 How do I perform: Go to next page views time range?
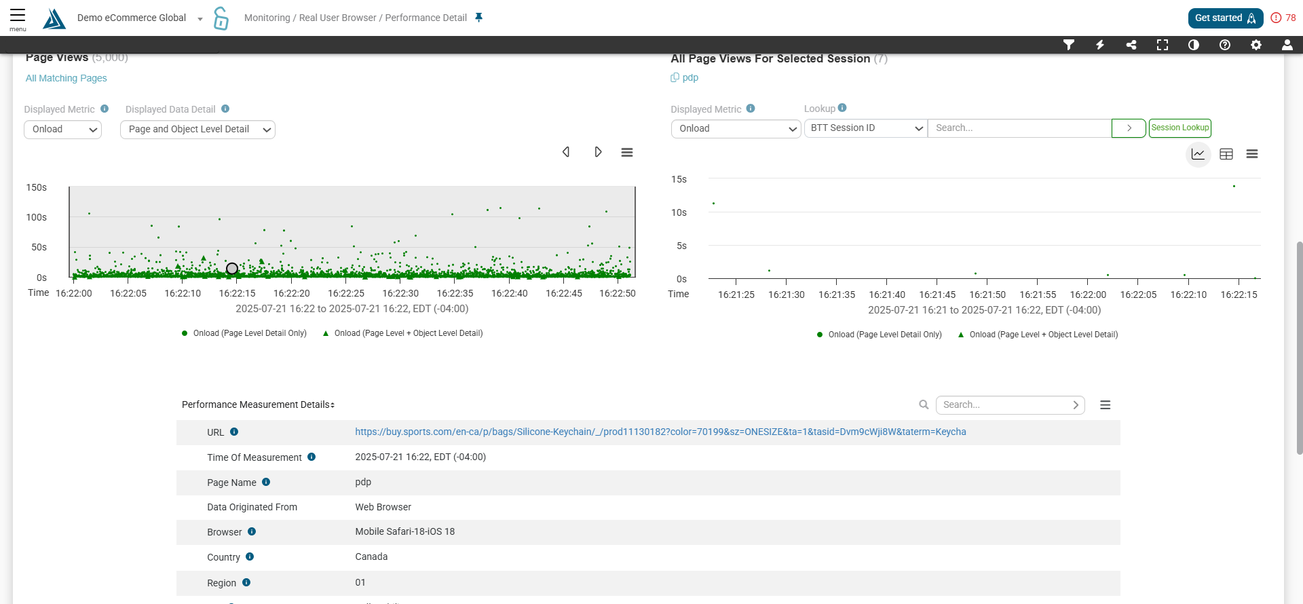click(x=598, y=152)
